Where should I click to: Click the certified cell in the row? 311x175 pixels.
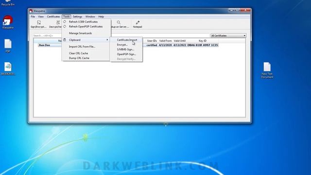pos(152,45)
